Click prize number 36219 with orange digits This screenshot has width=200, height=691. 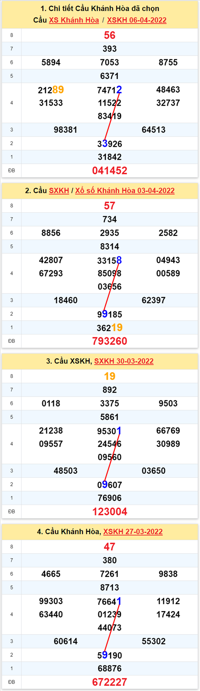[x=110, y=328]
